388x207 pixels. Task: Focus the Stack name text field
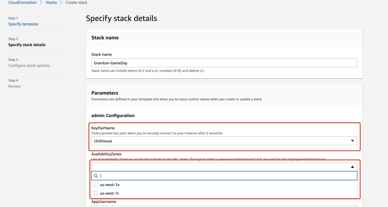224,63
